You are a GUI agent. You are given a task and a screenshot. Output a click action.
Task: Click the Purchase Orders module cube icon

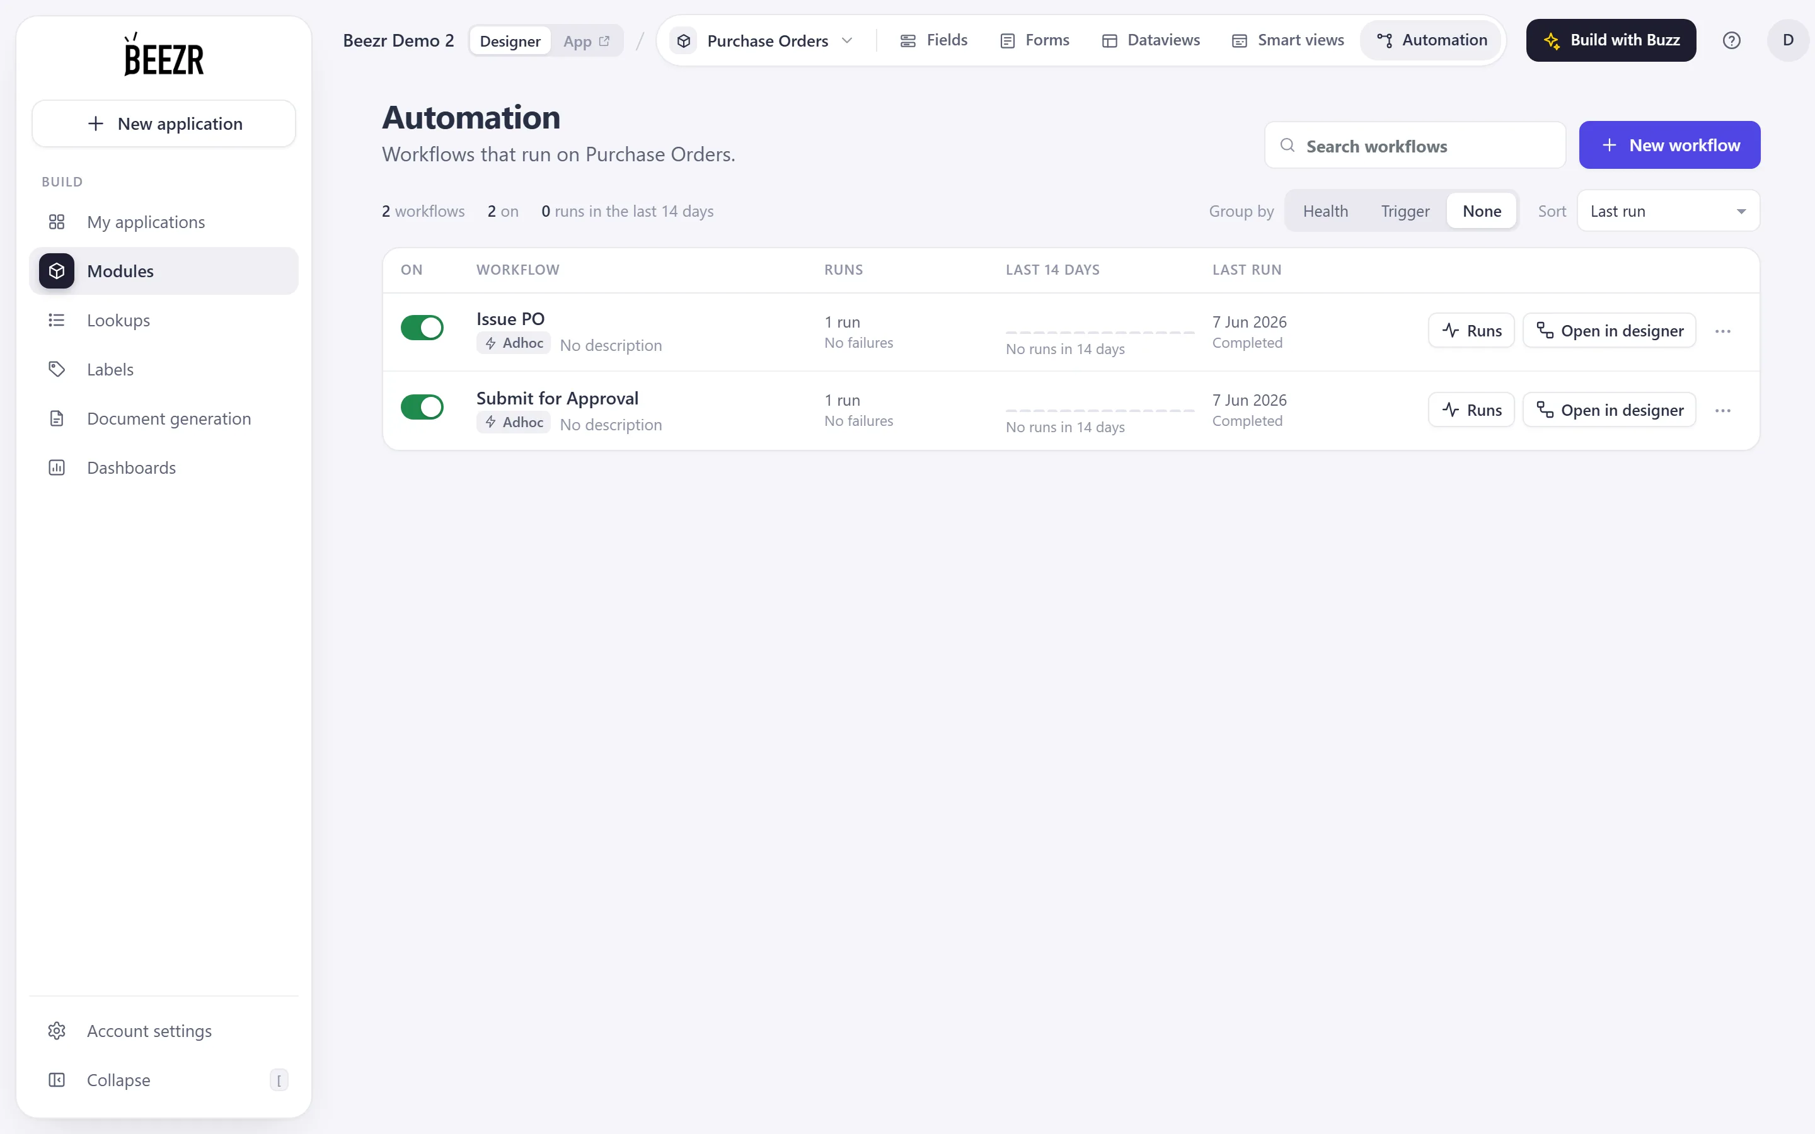(x=683, y=40)
